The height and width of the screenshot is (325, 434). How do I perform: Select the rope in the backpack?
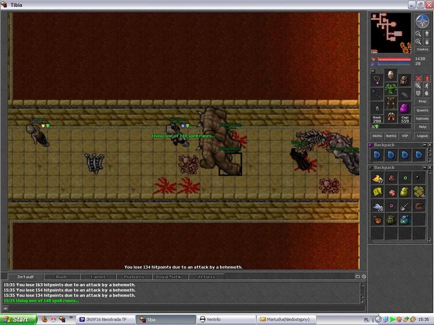[419, 206]
